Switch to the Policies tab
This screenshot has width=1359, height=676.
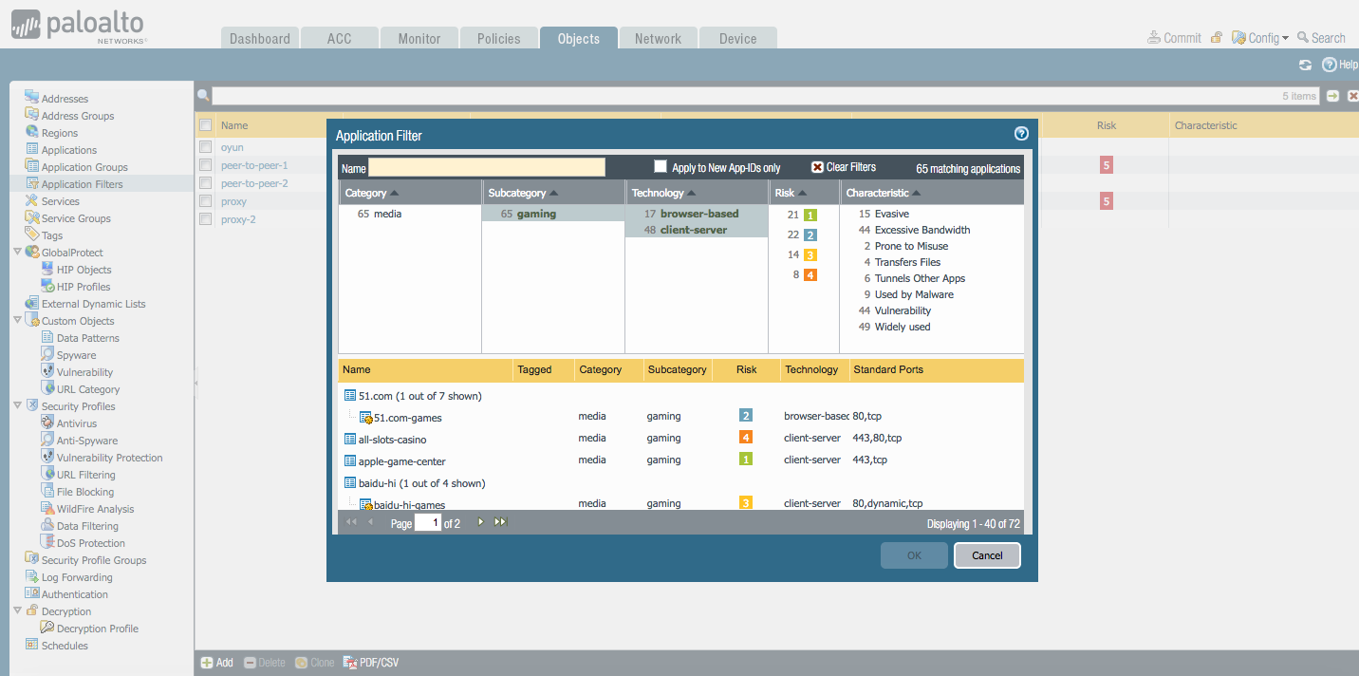point(498,39)
